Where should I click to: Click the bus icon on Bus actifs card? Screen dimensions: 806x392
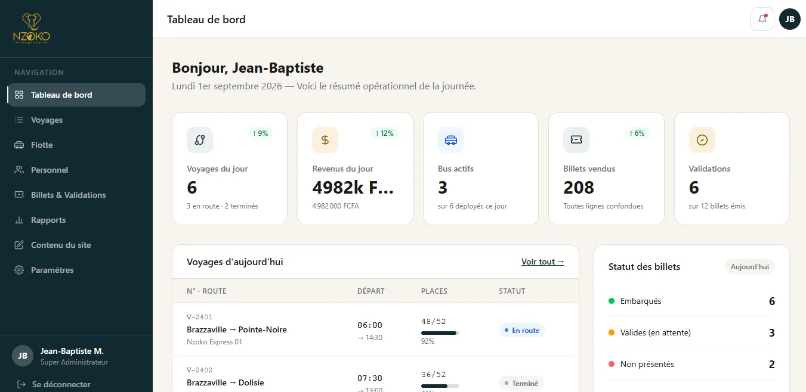click(451, 140)
